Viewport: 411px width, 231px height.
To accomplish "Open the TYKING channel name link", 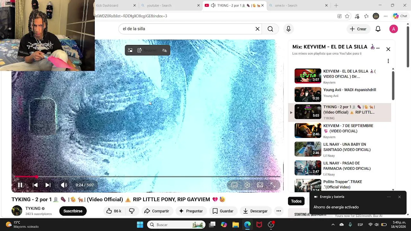I will (x=33, y=209).
